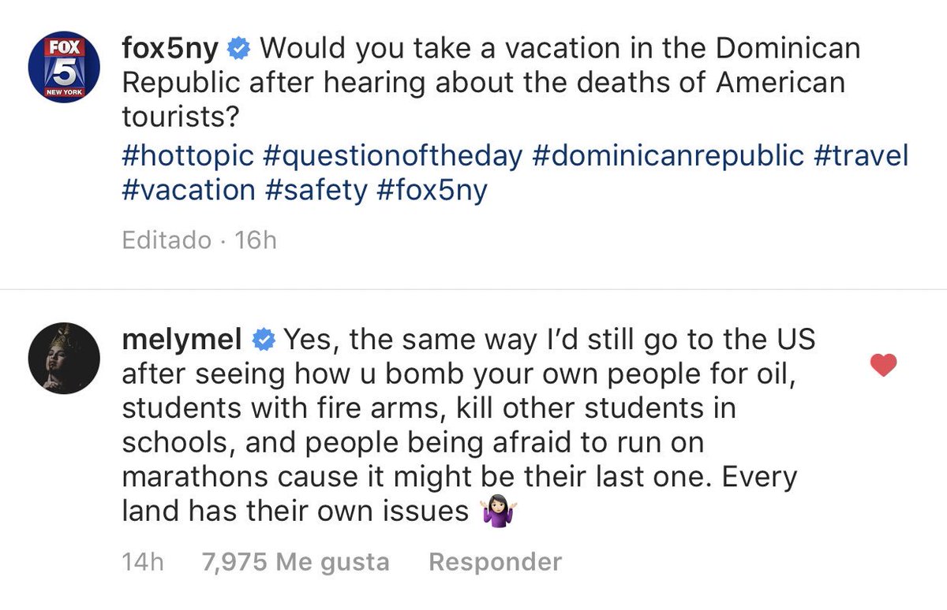View the 7,975 Me gusta likes list
Screen dimensions: 947x610
296,562
